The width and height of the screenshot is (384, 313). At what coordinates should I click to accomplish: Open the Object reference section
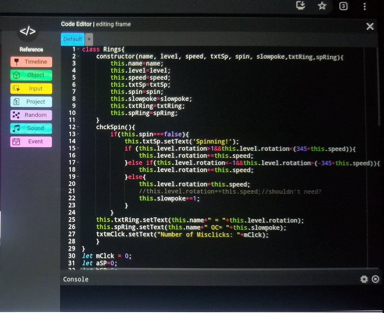click(x=31, y=75)
